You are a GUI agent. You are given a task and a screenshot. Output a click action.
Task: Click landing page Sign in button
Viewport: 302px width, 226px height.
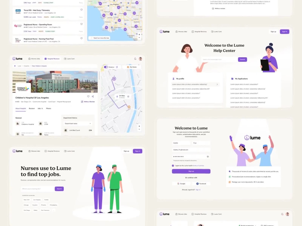(x=137, y=151)
